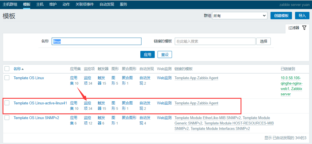Open 自动发现 4 for Template OS Linux SNMPv2

click(x=145, y=121)
